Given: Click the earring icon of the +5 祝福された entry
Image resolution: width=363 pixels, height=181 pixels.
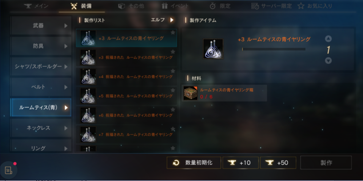Looking at the screenshot, I should click(88, 96).
